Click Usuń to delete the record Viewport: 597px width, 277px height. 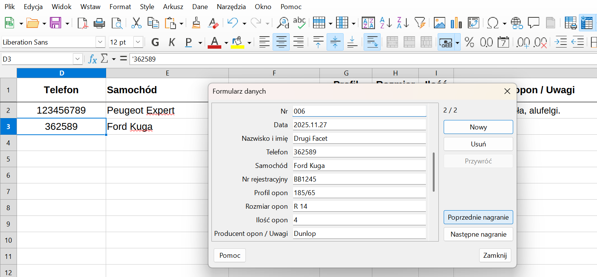point(478,144)
